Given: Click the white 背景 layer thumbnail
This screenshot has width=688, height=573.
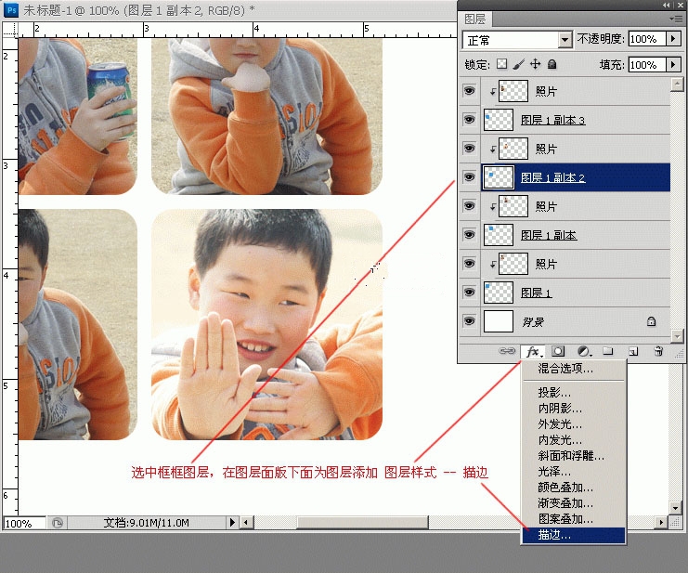Looking at the screenshot, I should (x=499, y=321).
